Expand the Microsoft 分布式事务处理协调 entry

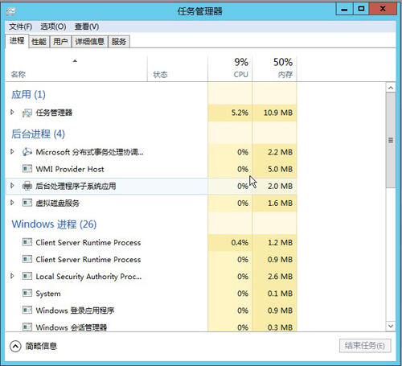(12, 152)
